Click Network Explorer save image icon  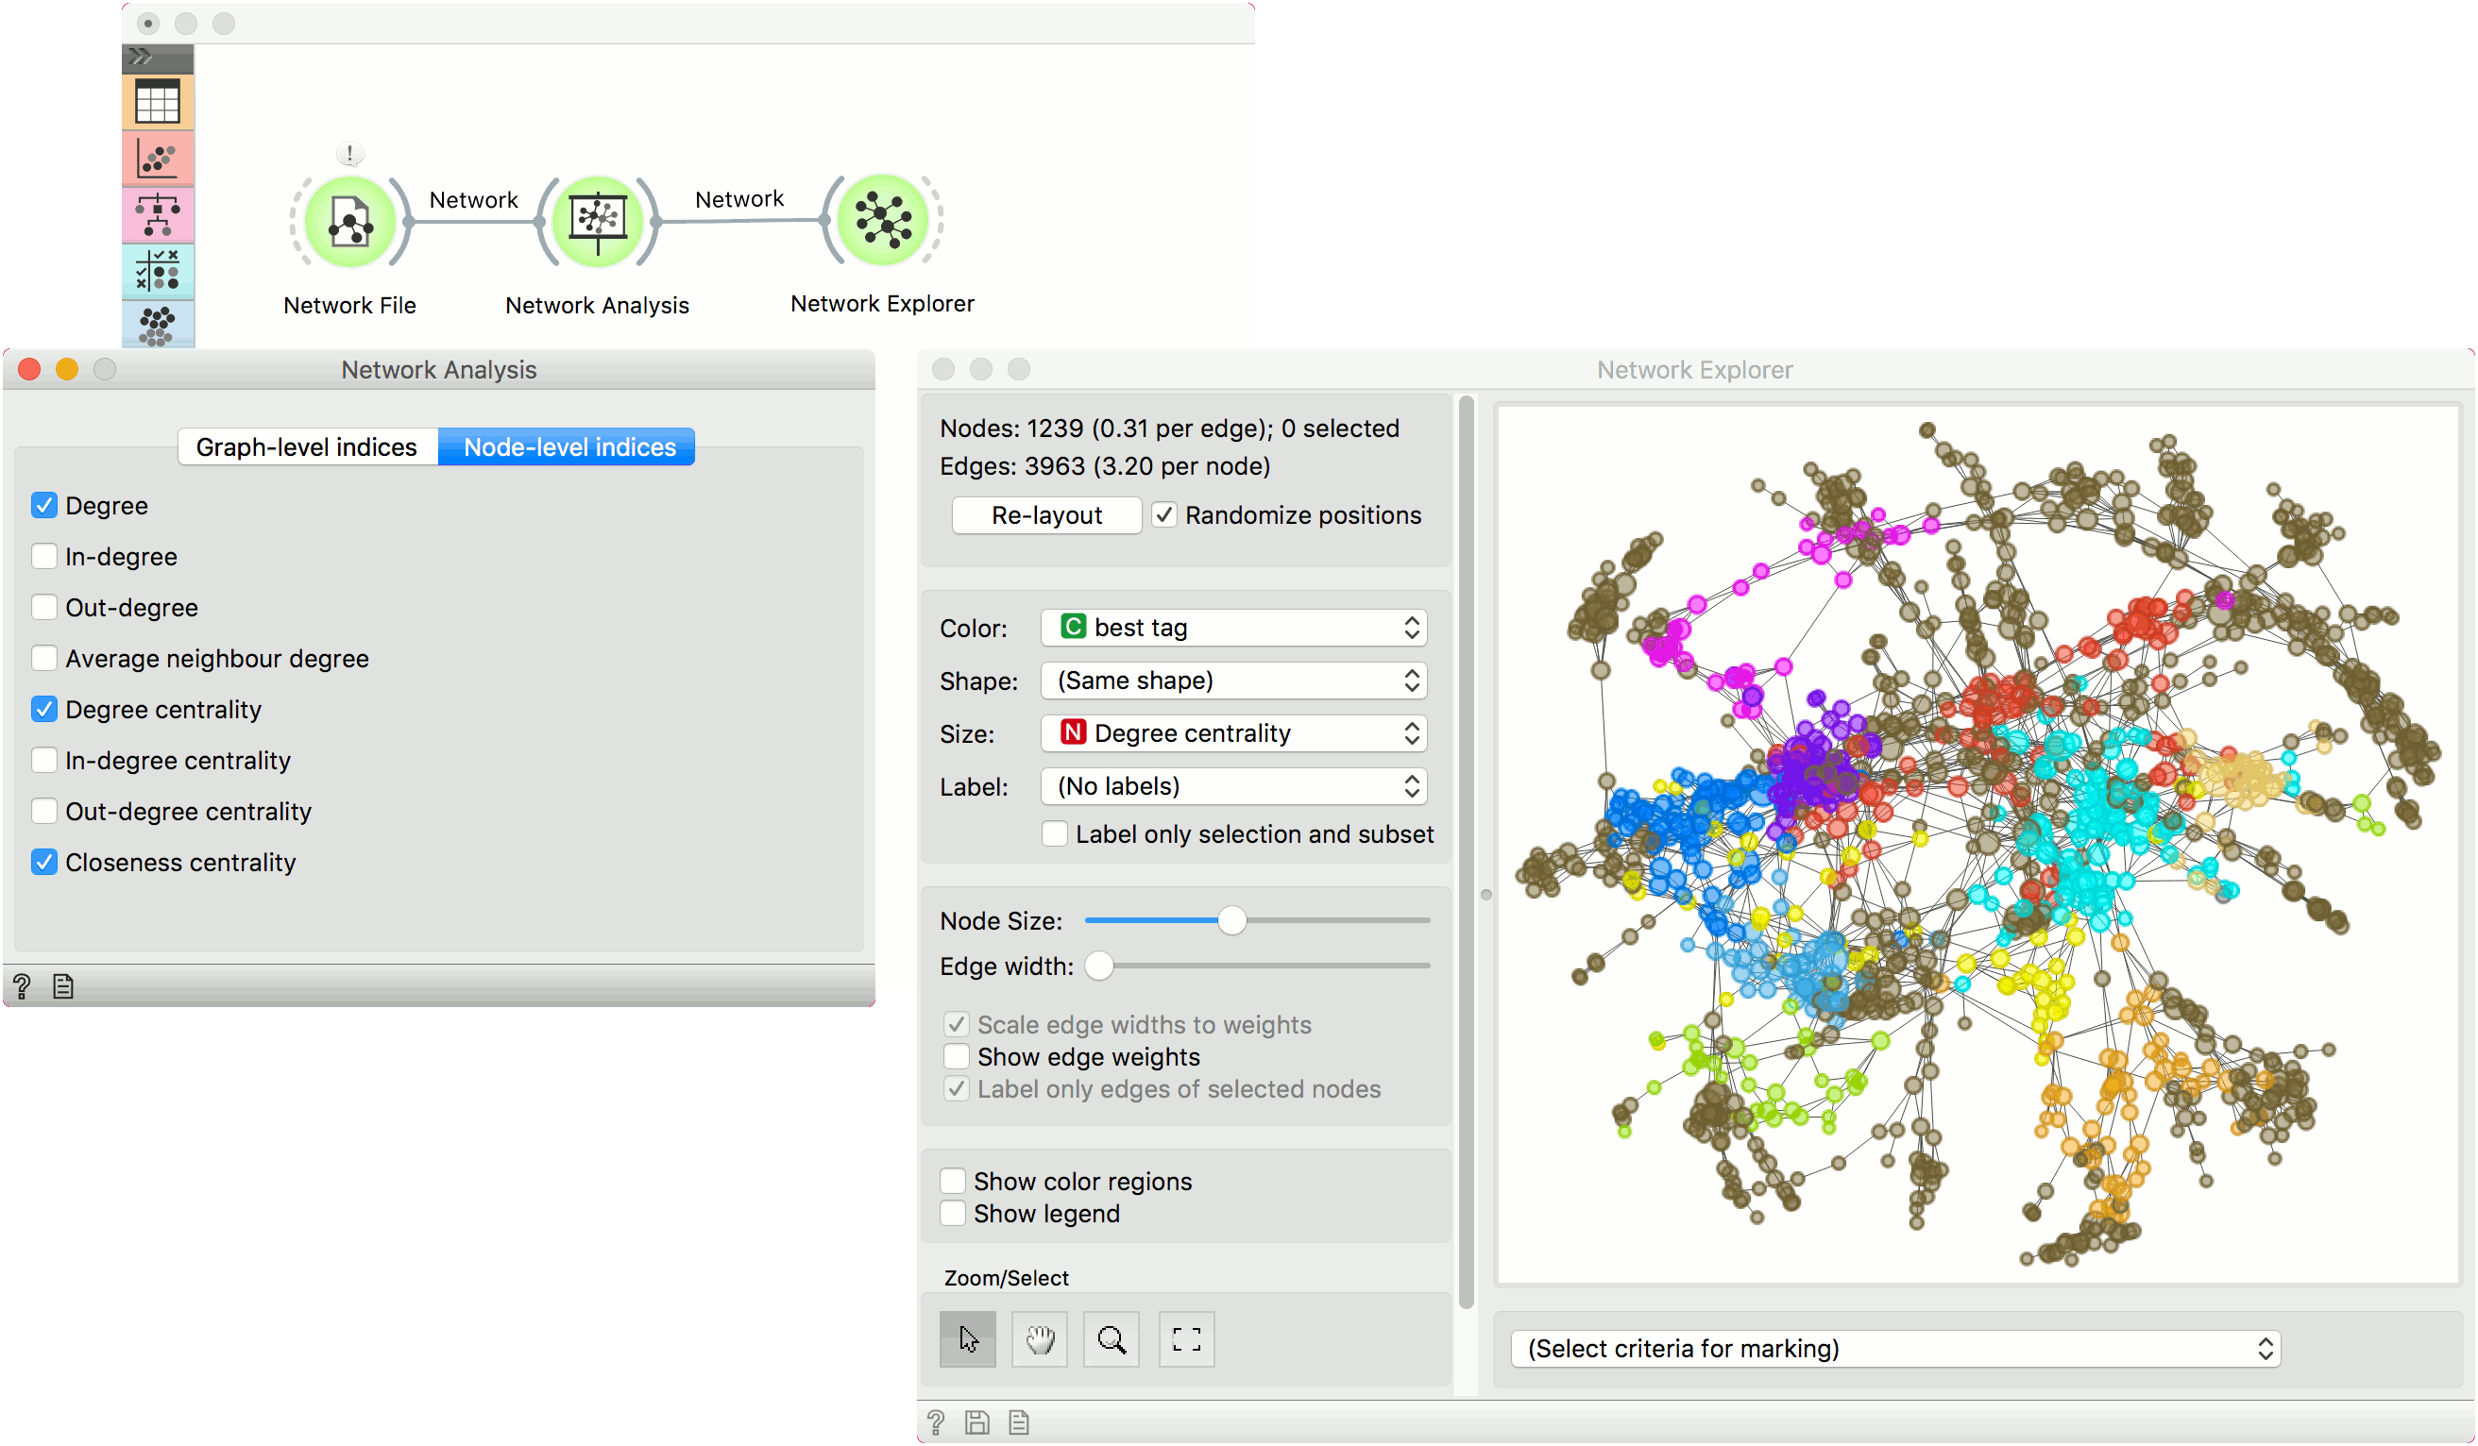click(976, 1421)
